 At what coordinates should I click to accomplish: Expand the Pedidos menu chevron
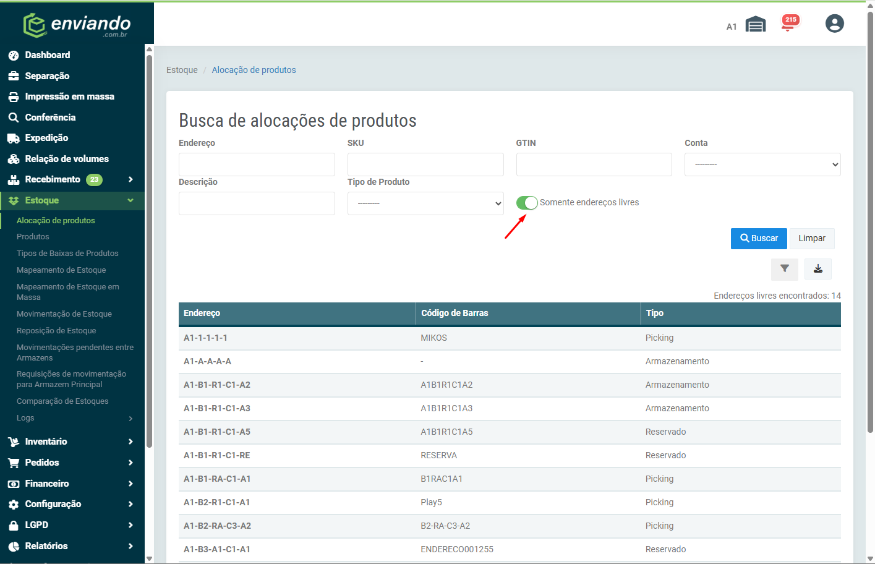point(130,463)
